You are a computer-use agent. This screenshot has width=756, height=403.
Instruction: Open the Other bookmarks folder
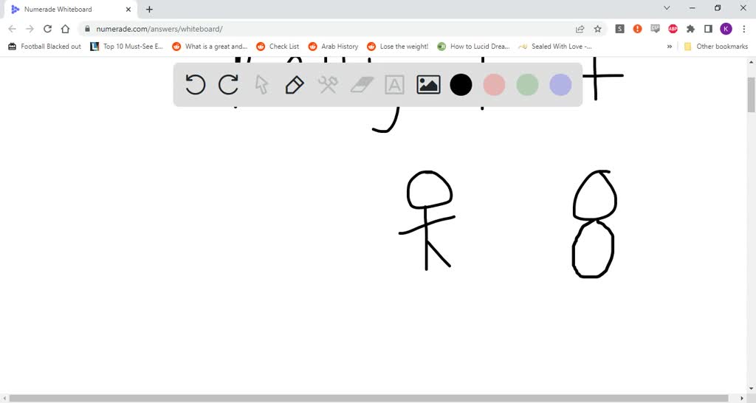[715, 46]
